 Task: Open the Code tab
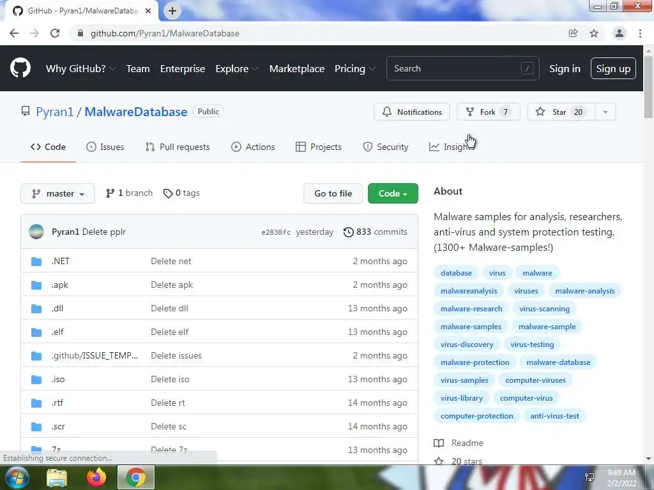click(48, 147)
